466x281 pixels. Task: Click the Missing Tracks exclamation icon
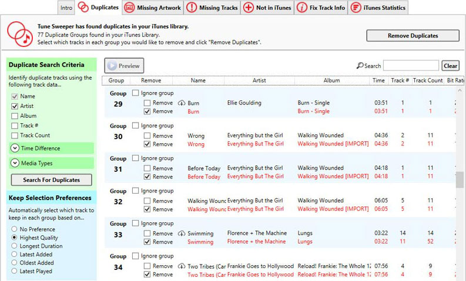192,8
